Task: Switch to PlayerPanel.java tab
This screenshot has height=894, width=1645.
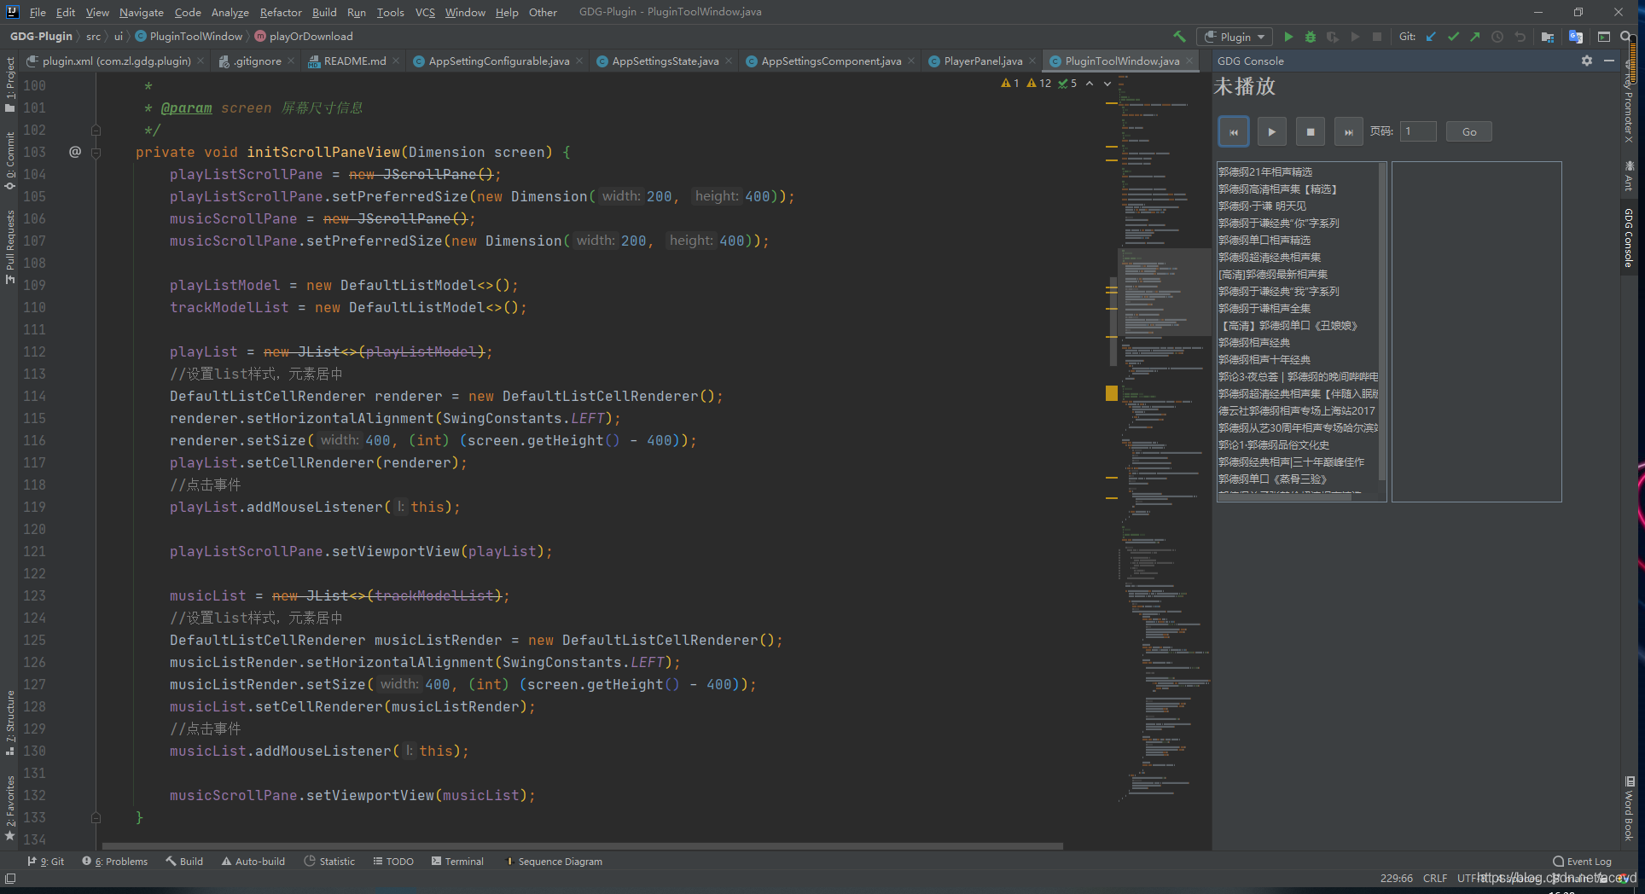Action: [x=983, y=61]
